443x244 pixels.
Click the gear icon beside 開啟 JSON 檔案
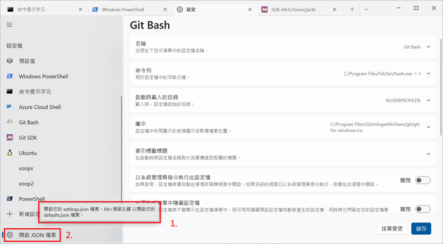(x=10, y=235)
